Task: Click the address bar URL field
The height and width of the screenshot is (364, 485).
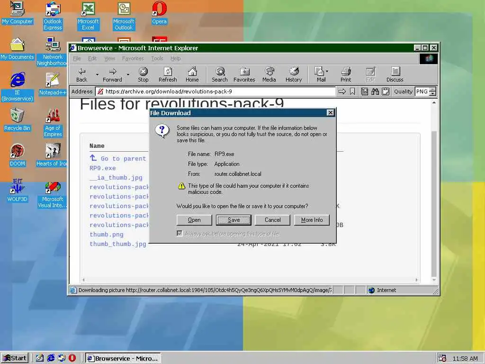Action: [x=216, y=91]
